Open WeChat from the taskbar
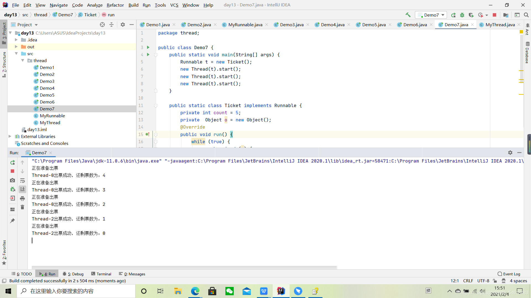Viewport: 531px width, 298px height. [x=230, y=291]
